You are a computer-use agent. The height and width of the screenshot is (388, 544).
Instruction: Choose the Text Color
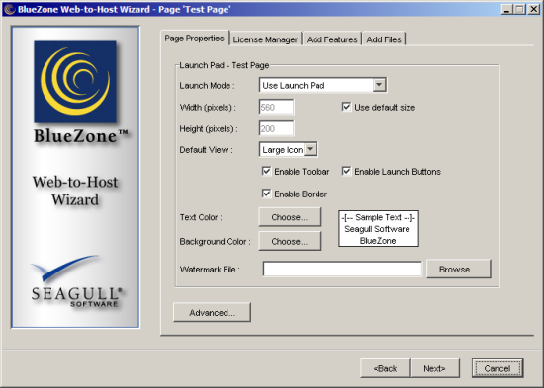point(290,217)
